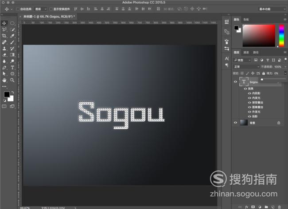The height and width of the screenshot is (209, 288).
Task: Select the Eraser tool
Action: point(4,55)
